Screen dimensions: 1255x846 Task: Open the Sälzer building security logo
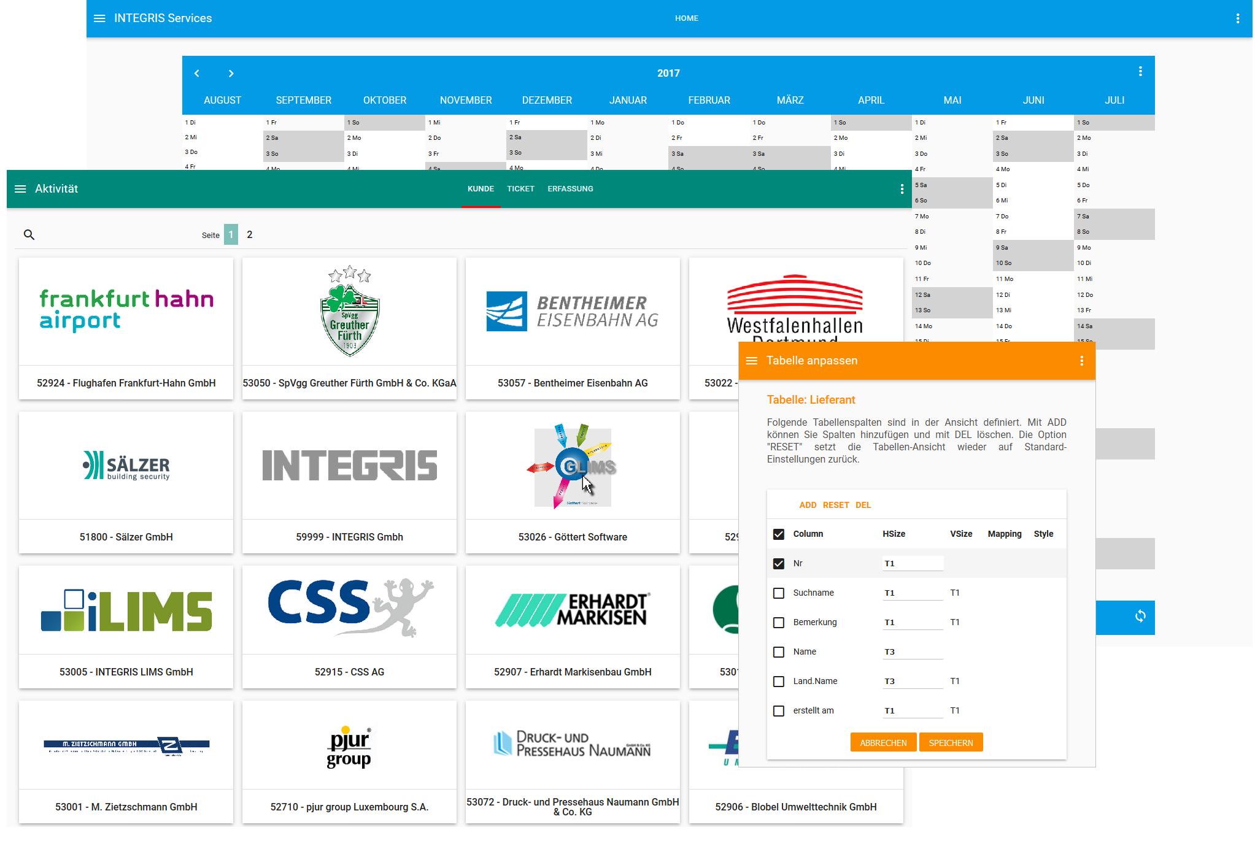click(x=126, y=466)
